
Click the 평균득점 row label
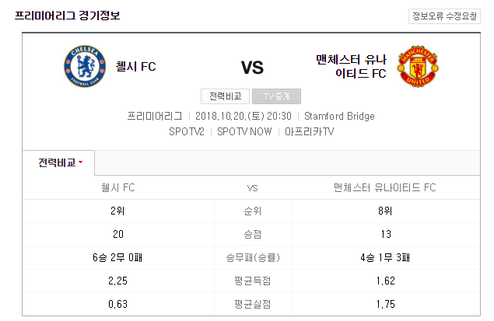(x=252, y=281)
